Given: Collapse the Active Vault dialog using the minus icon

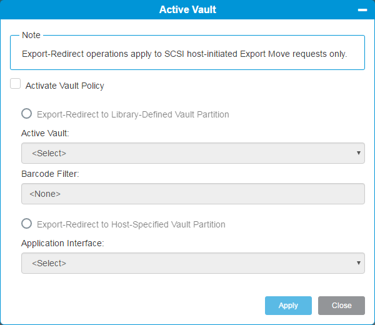Looking at the screenshot, I should [x=362, y=10].
